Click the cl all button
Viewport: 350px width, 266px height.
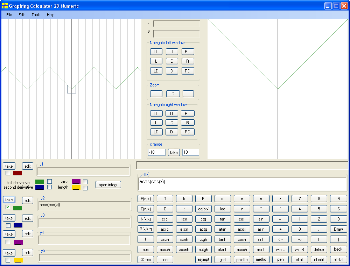(x=300, y=260)
